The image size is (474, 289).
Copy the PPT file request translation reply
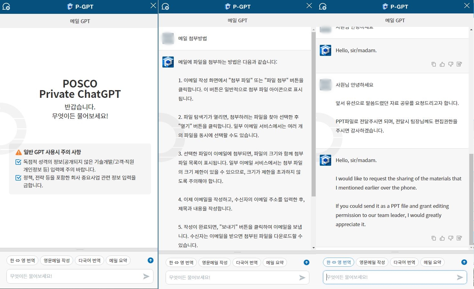point(434,238)
